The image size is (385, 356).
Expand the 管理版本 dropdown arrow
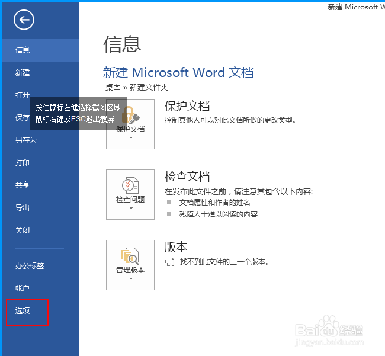pyautogui.click(x=131, y=278)
